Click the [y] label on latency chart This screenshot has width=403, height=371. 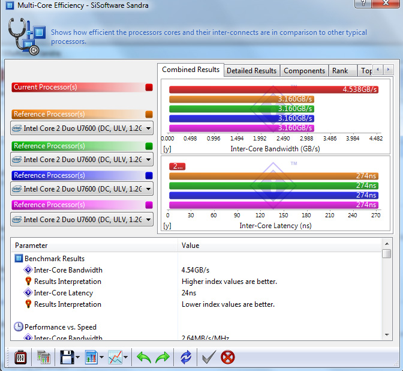(167, 226)
